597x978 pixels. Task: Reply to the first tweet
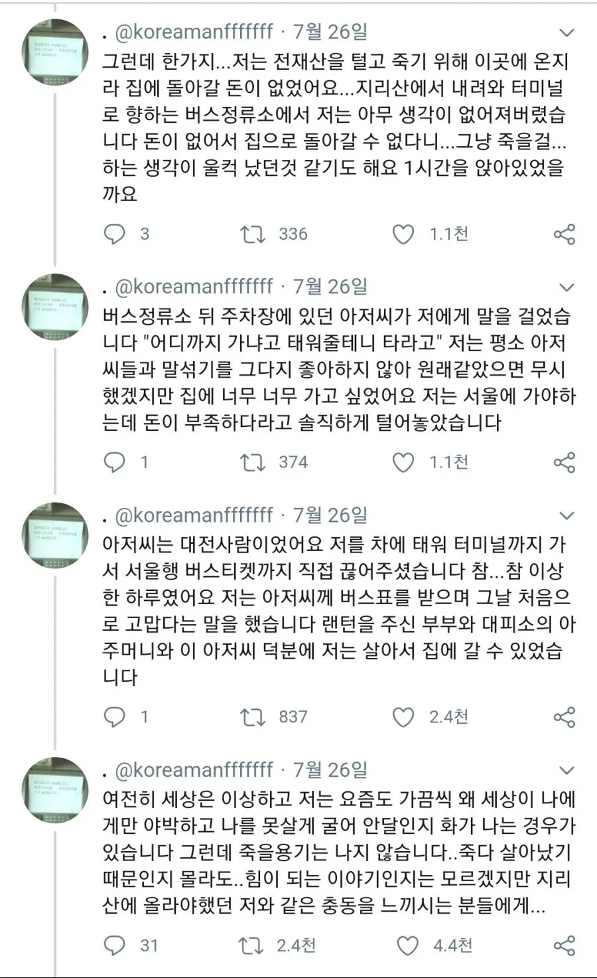[x=113, y=234]
